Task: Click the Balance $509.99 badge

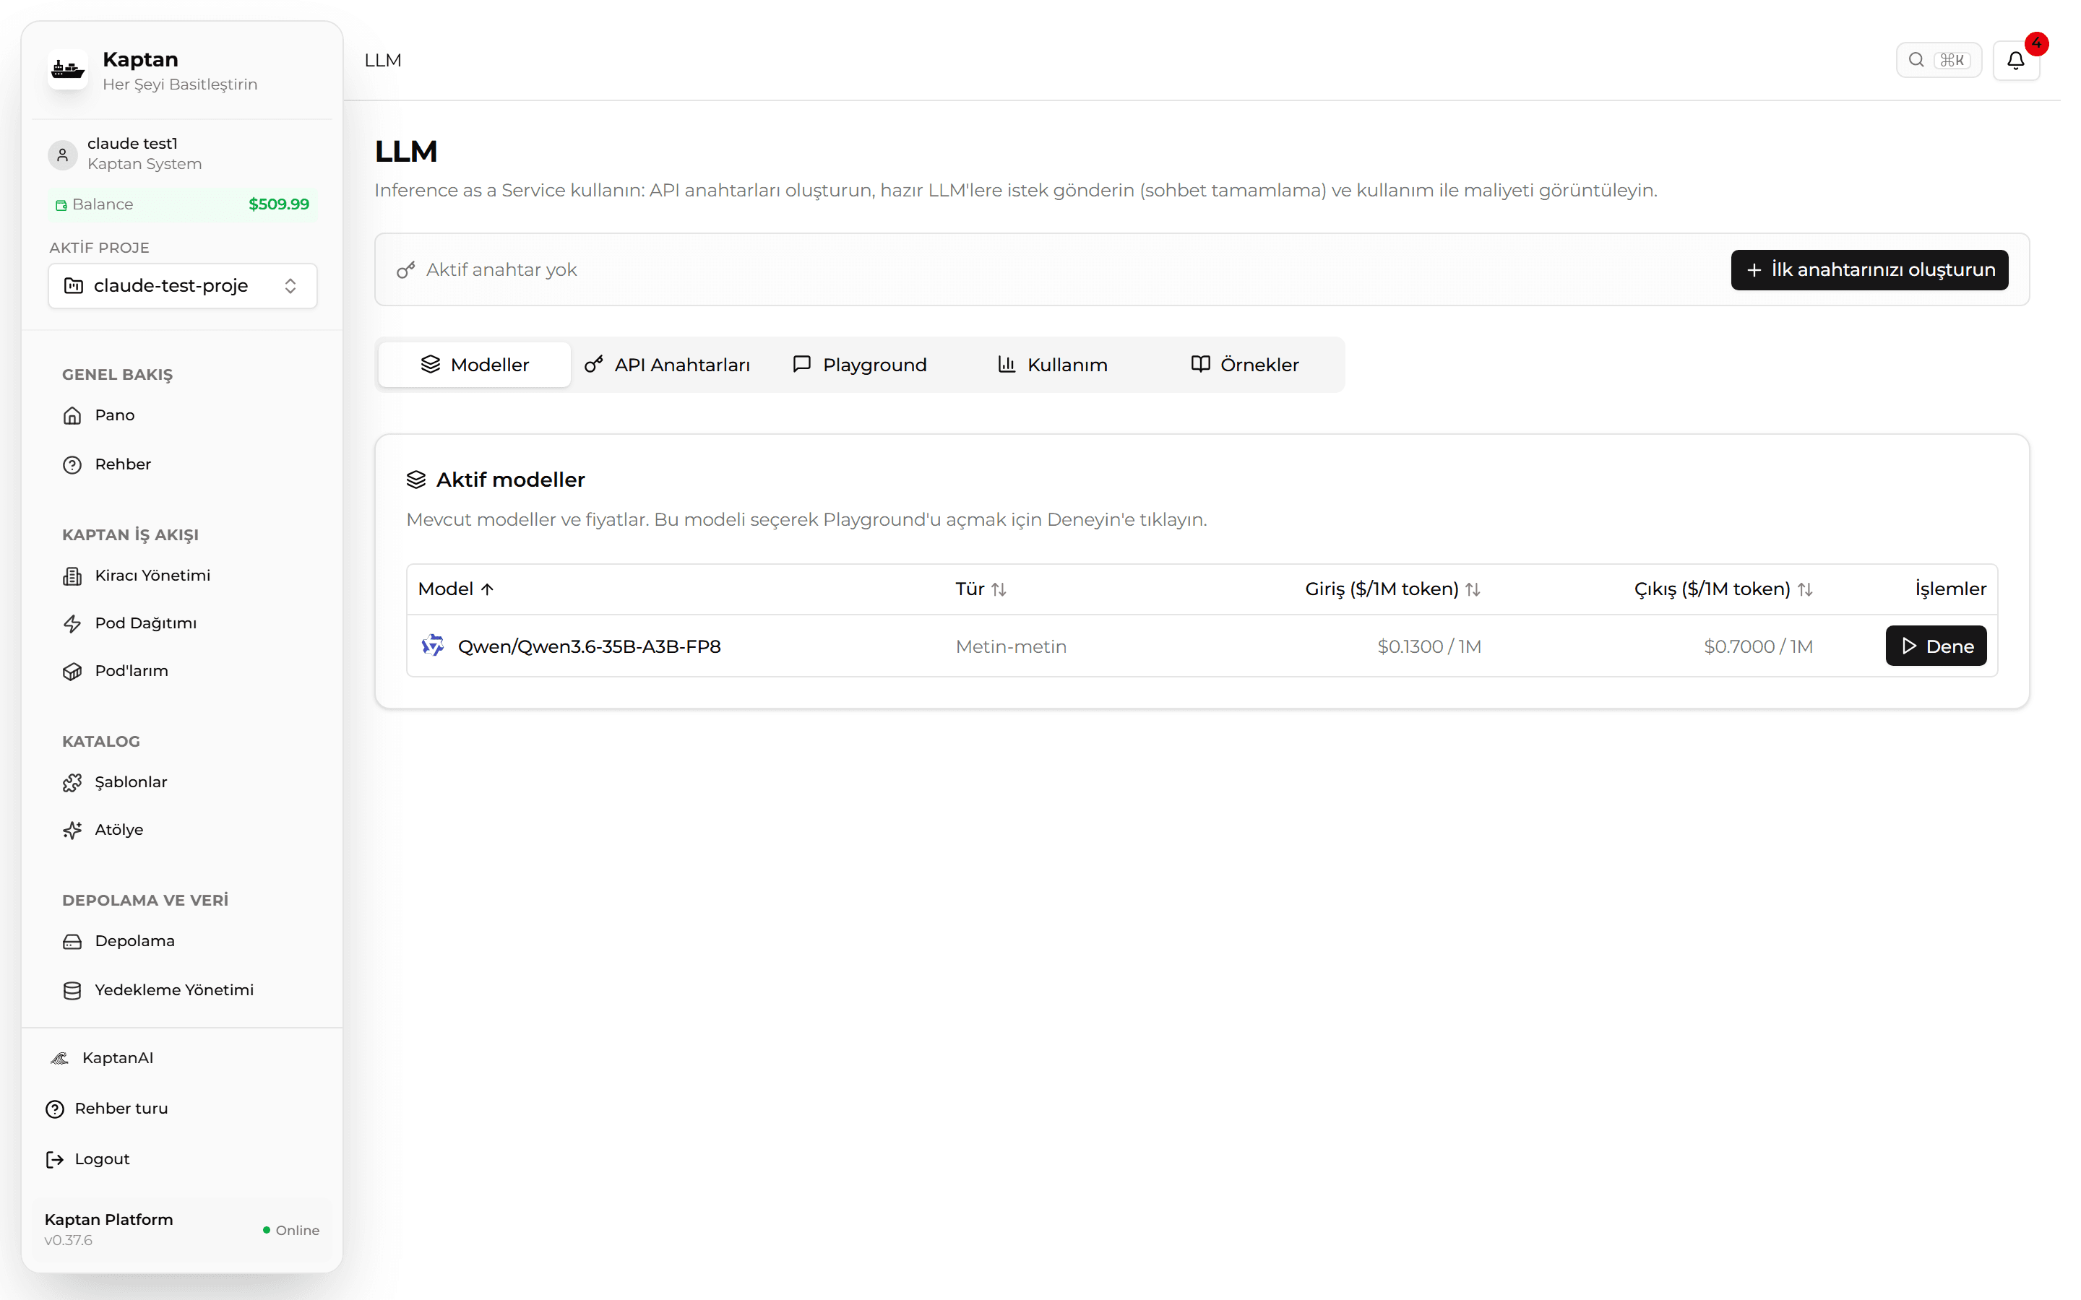Action: [x=182, y=204]
